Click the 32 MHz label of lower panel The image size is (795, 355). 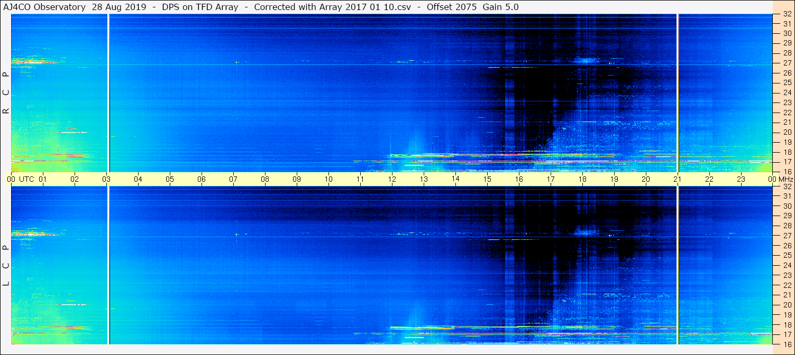click(787, 186)
